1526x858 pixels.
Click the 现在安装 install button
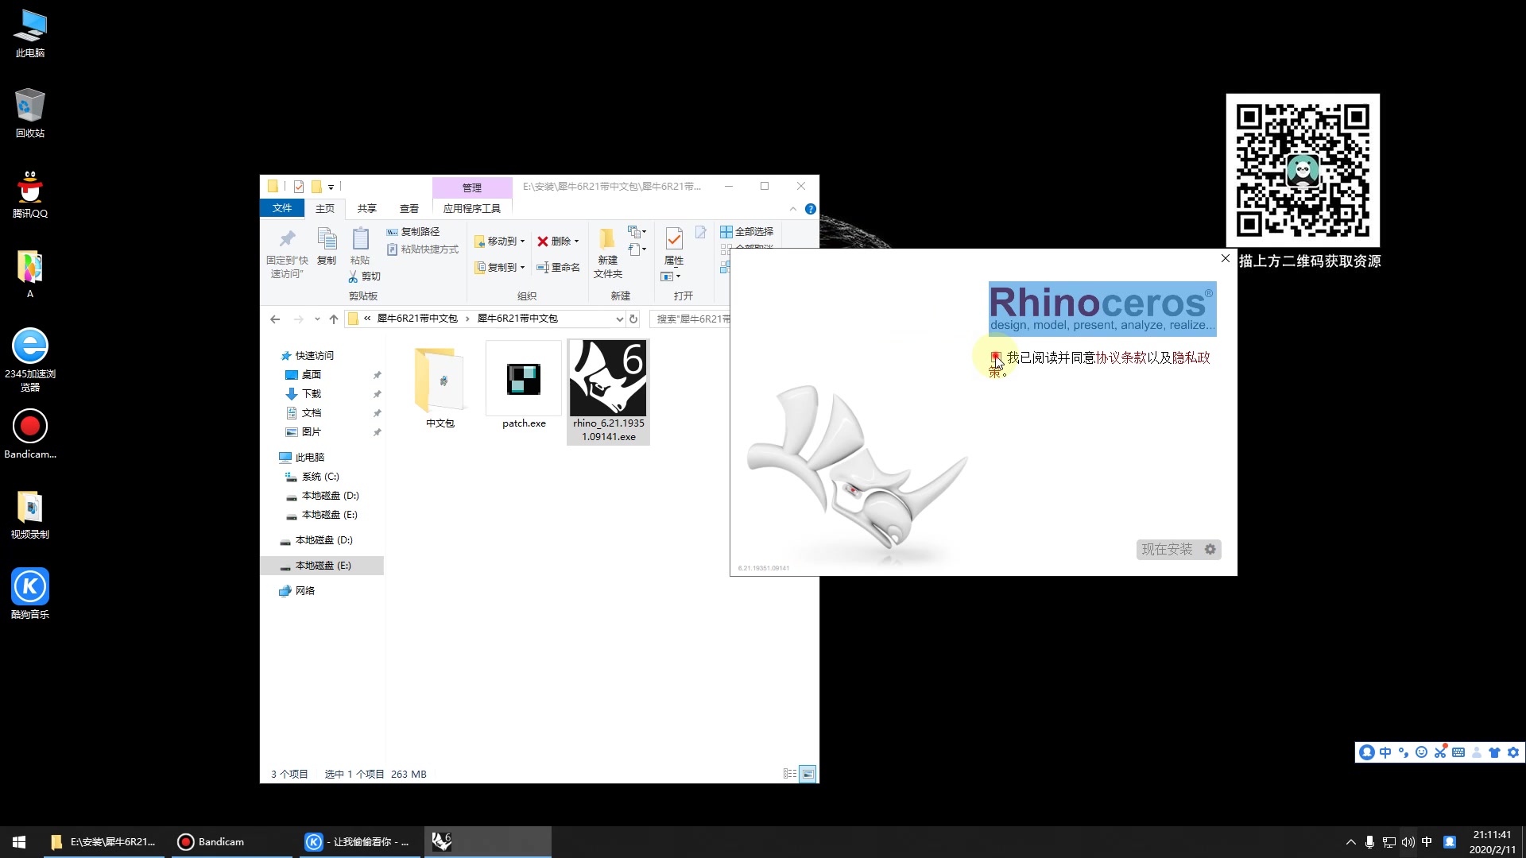coord(1167,550)
